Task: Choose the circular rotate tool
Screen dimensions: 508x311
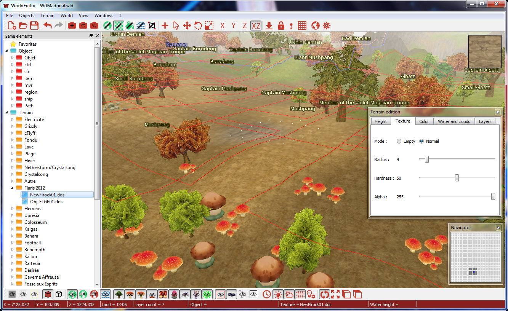Action: coord(198,26)
